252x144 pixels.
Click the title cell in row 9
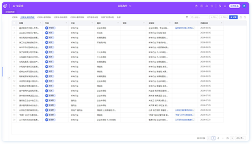(29, 67)
